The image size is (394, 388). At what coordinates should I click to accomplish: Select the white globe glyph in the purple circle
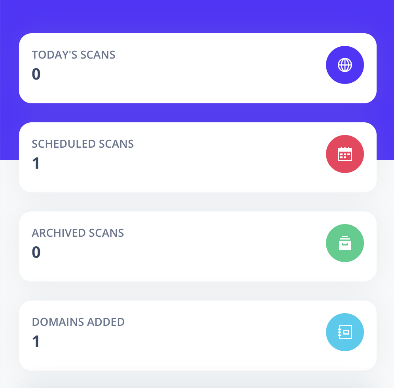click(x=345, y=65)
